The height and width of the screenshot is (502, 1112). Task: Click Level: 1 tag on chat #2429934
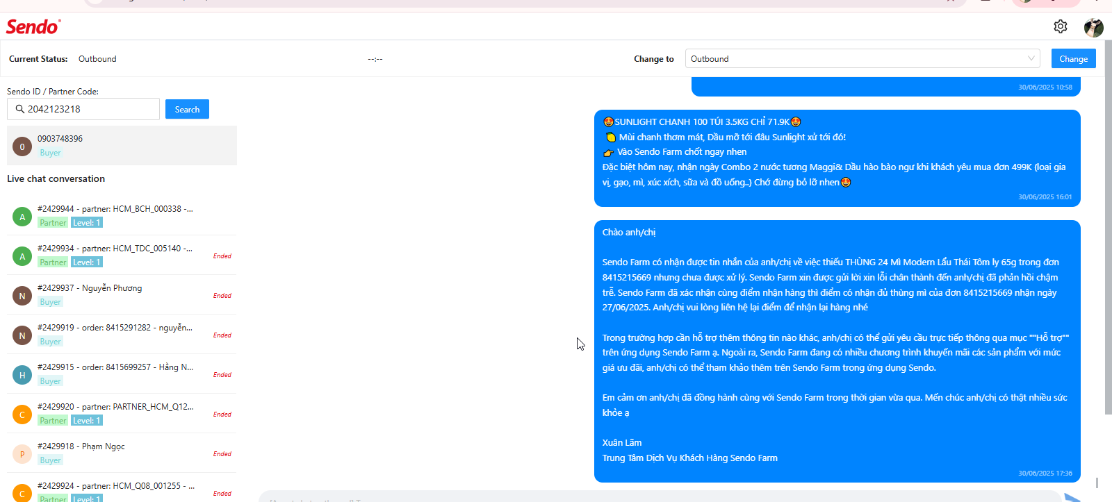[87, 262]
